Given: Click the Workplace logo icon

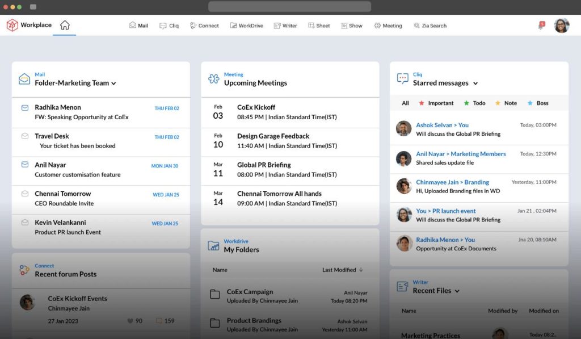Looking at the screenshot, I should 12,25.
